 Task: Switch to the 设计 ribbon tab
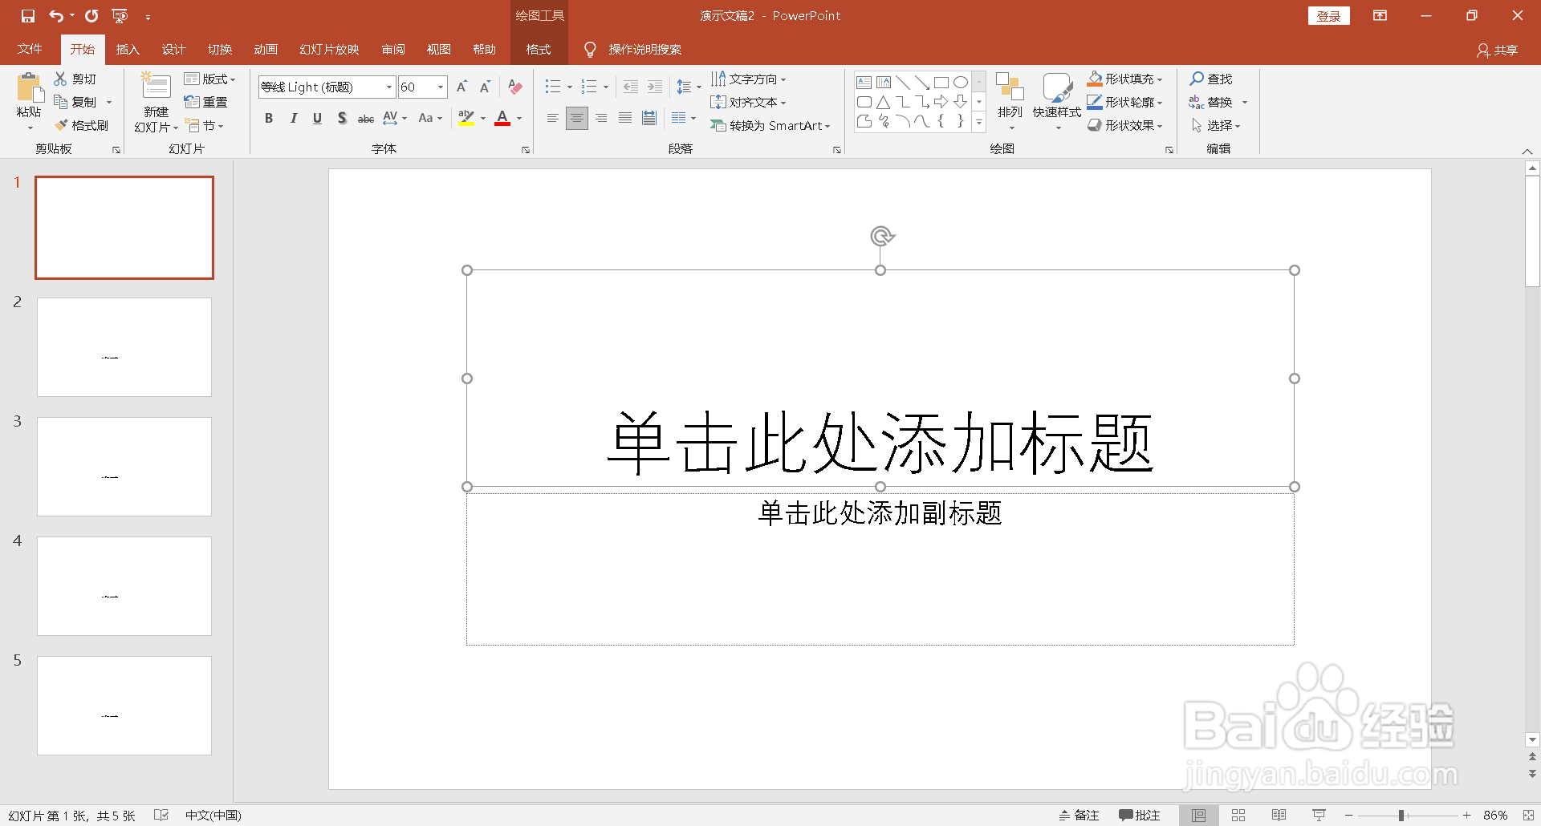tap(173, 49)
